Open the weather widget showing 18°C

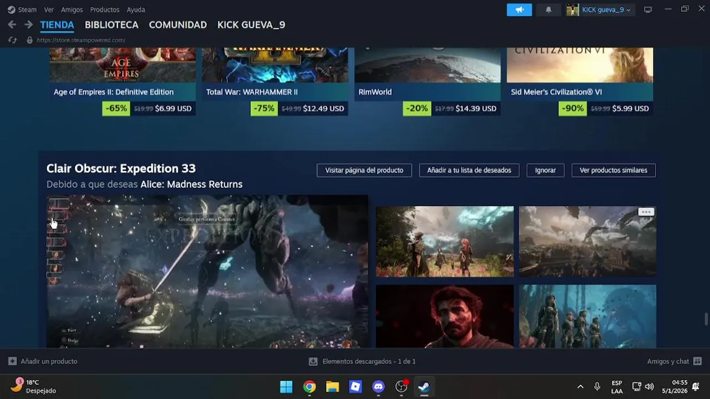(x=34, y=386)
